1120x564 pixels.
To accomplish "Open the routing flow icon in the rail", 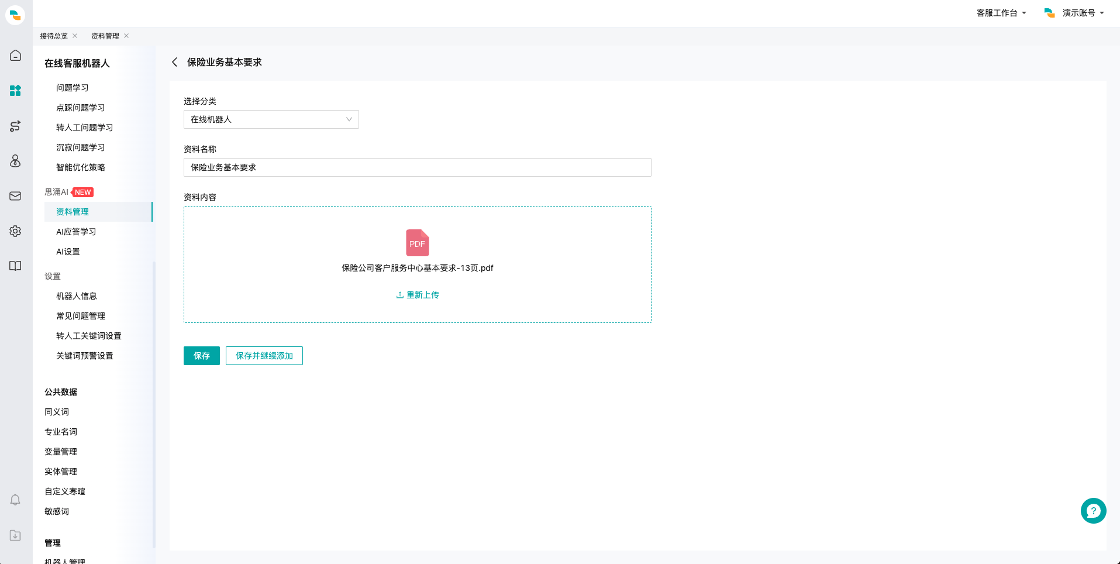I will 15,126.
